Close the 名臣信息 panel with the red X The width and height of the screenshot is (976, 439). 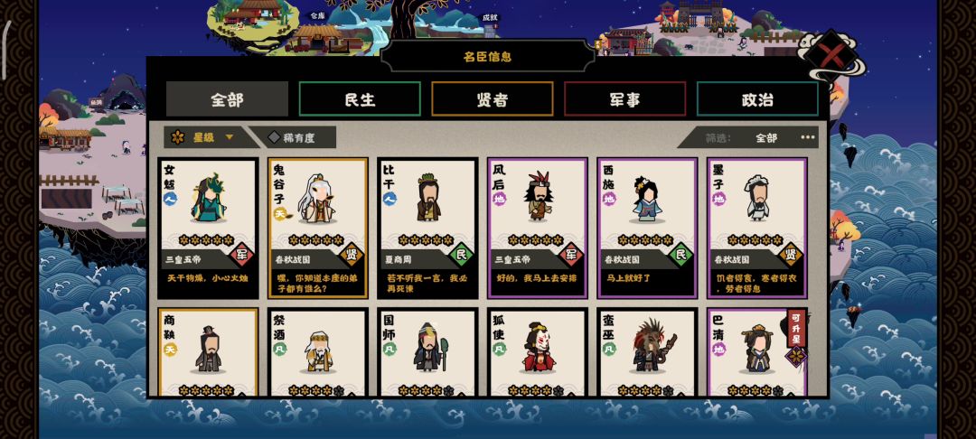832,56
